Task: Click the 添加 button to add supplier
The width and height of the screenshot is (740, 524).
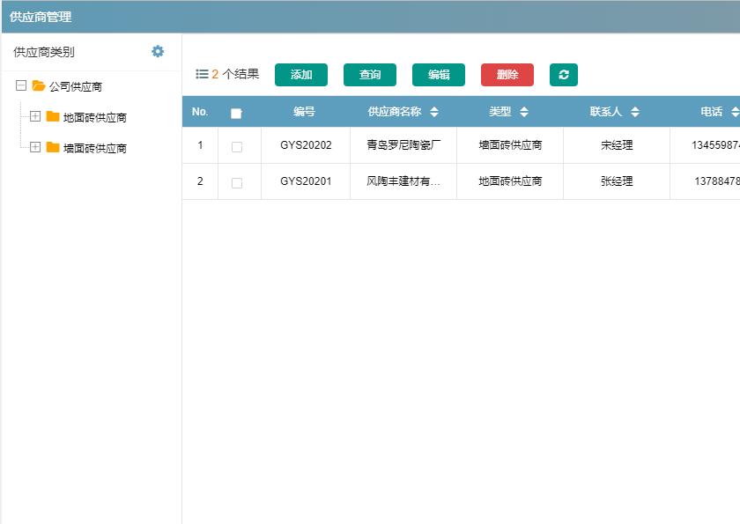Action: tap(302, 74)
